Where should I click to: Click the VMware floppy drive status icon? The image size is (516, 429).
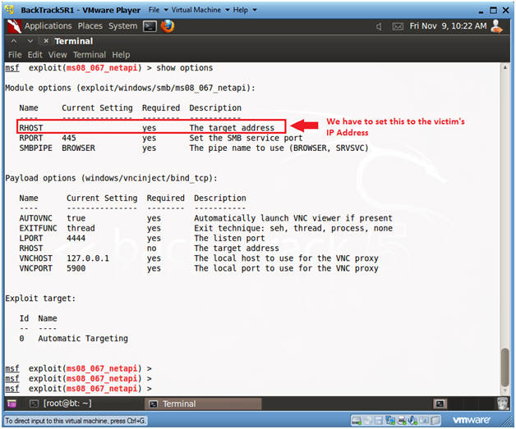click(379, 420)
